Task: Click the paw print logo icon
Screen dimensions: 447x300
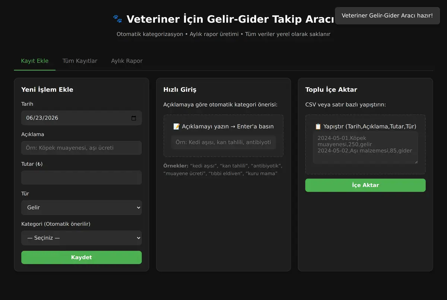Action: pos(117,19)
